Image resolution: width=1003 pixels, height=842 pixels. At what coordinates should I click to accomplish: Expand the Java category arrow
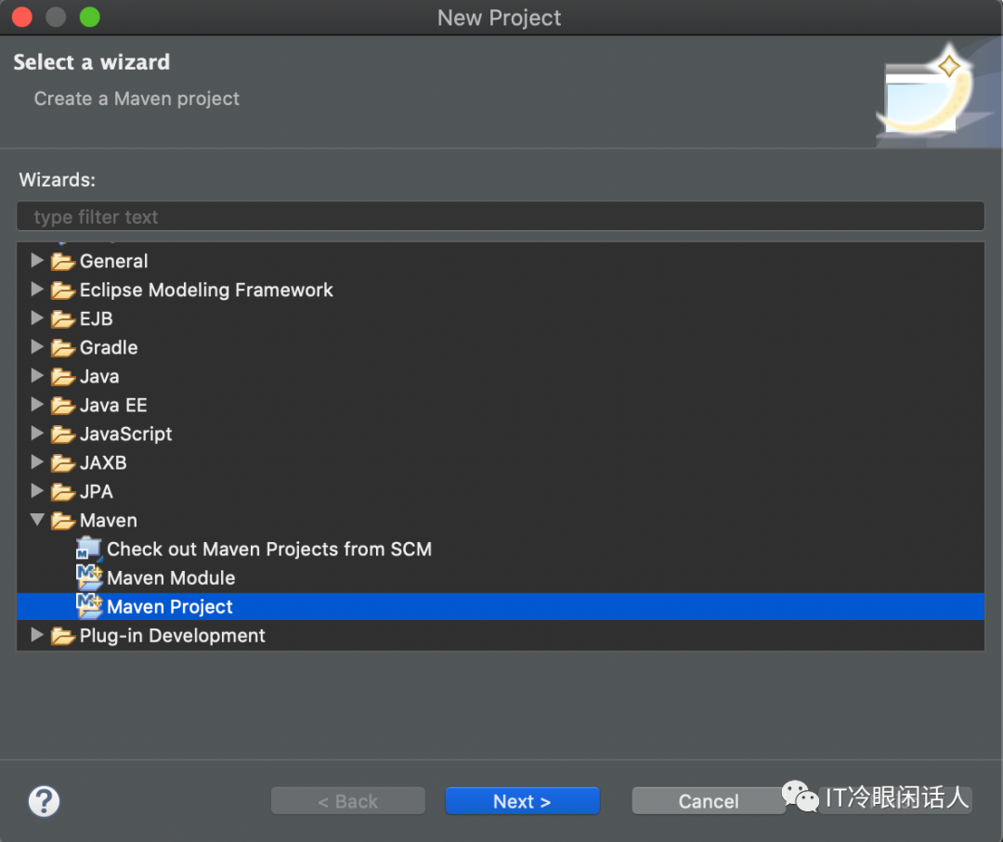tap(37, 375)
